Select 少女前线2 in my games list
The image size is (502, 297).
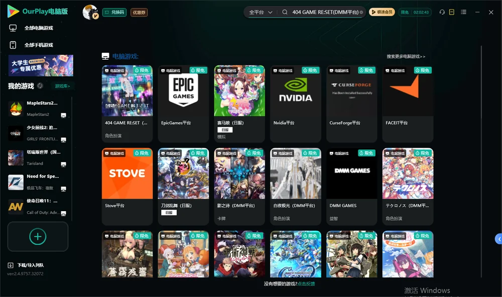coord(37,133)
